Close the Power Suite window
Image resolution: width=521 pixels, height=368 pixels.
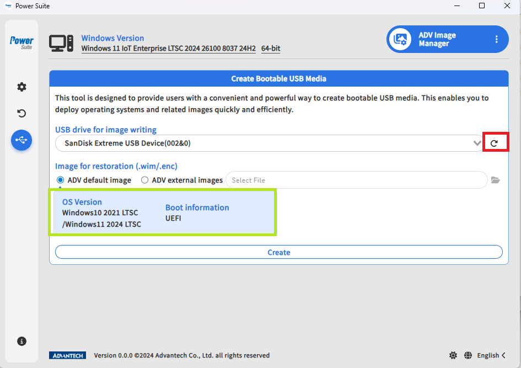507,6
